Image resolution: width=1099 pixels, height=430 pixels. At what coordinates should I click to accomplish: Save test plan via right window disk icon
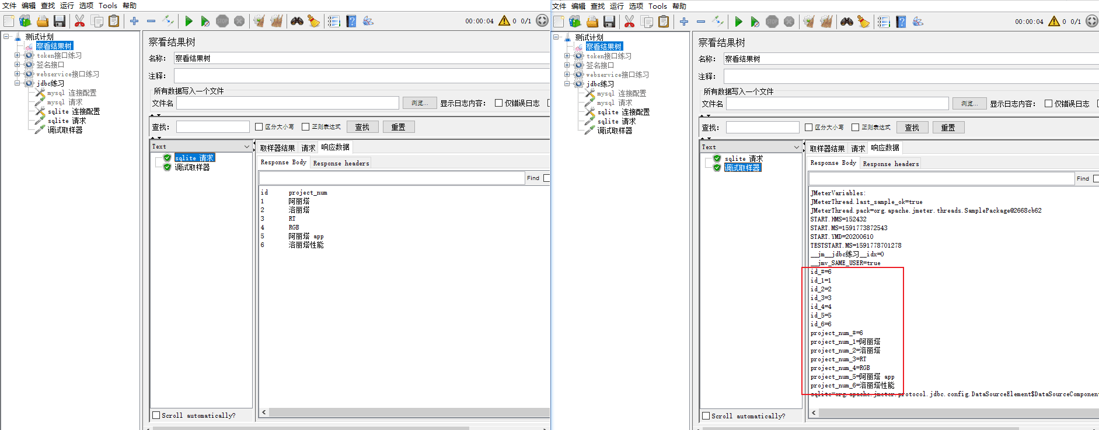[609, 22]
